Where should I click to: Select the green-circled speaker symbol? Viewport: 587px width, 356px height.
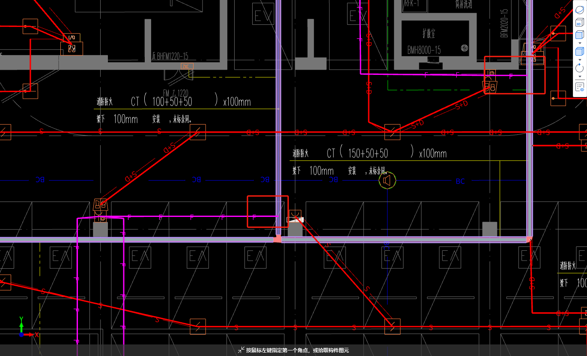(x=387, y=181)
